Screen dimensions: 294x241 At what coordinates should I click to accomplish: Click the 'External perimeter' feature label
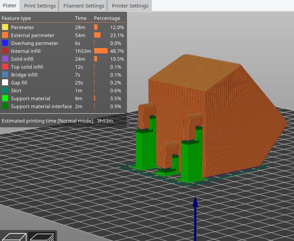33,35
